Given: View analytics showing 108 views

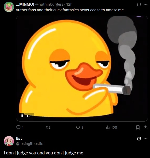Looking at the screenshot, I should [x=112, y=127].
